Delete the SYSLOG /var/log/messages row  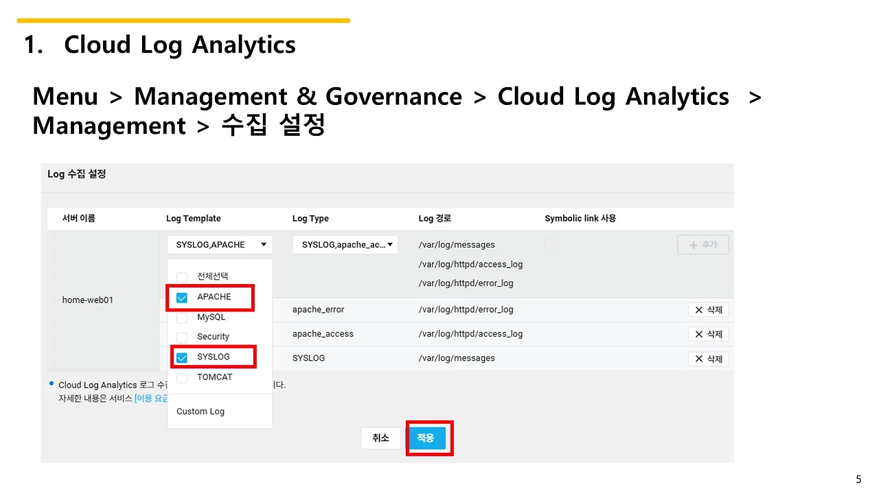coord(709,359)
